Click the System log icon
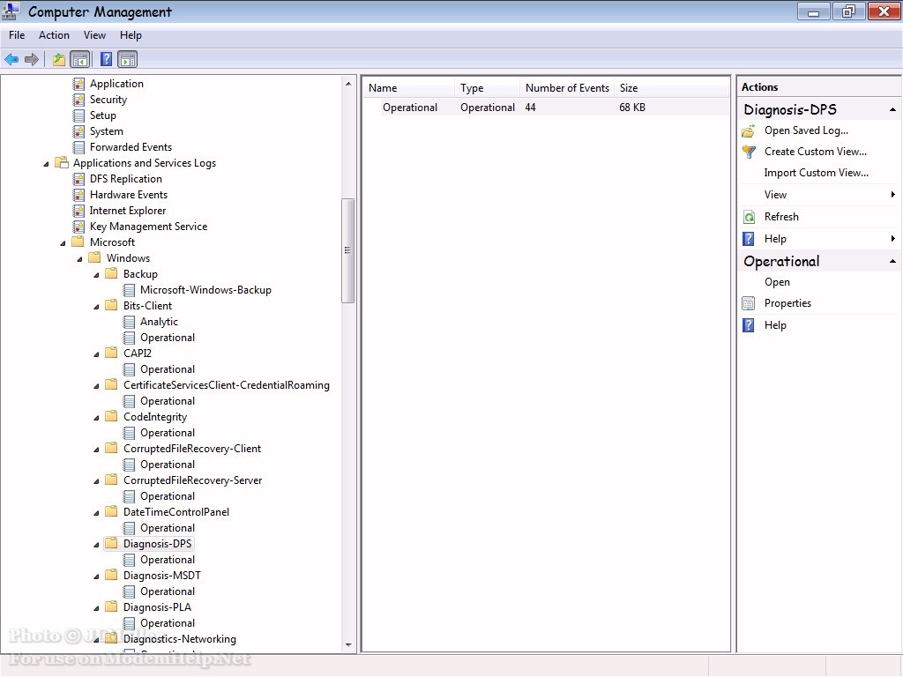Screen dimensions: 903x677 click(78, 131)
